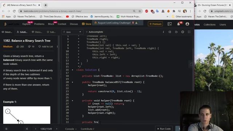The width and height of the screenshot is (233, 131).
Task: Open the Other bookmarks folder
Action: (x=182, y=16)
